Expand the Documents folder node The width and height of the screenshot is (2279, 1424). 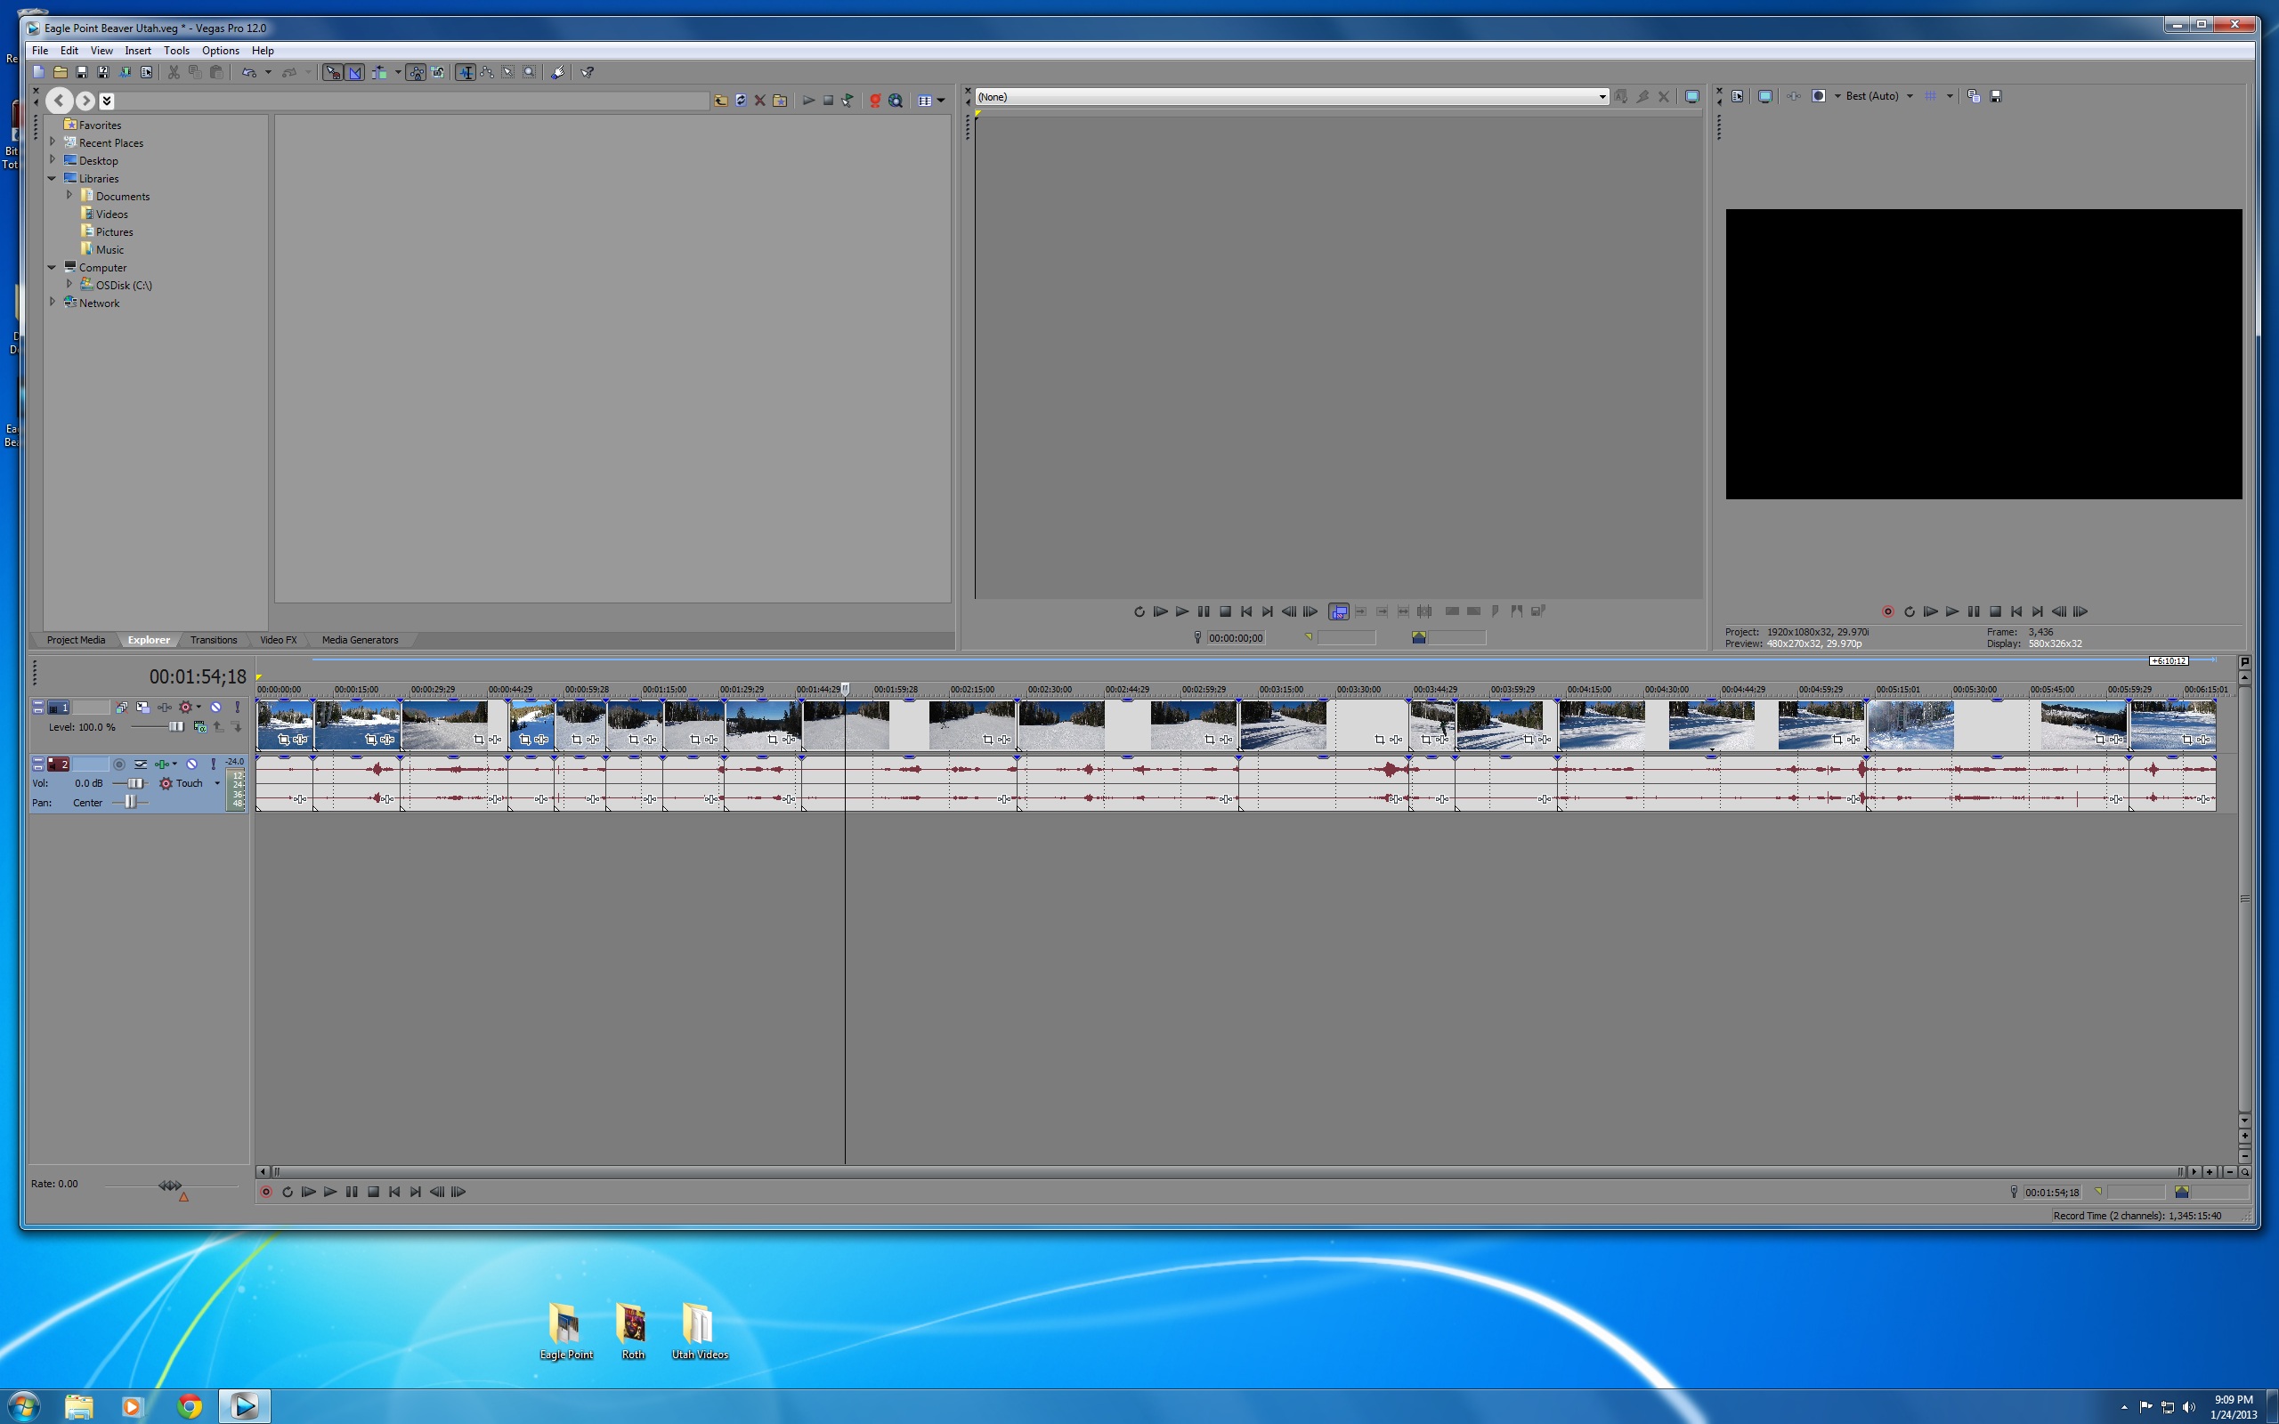pos(69,196)
